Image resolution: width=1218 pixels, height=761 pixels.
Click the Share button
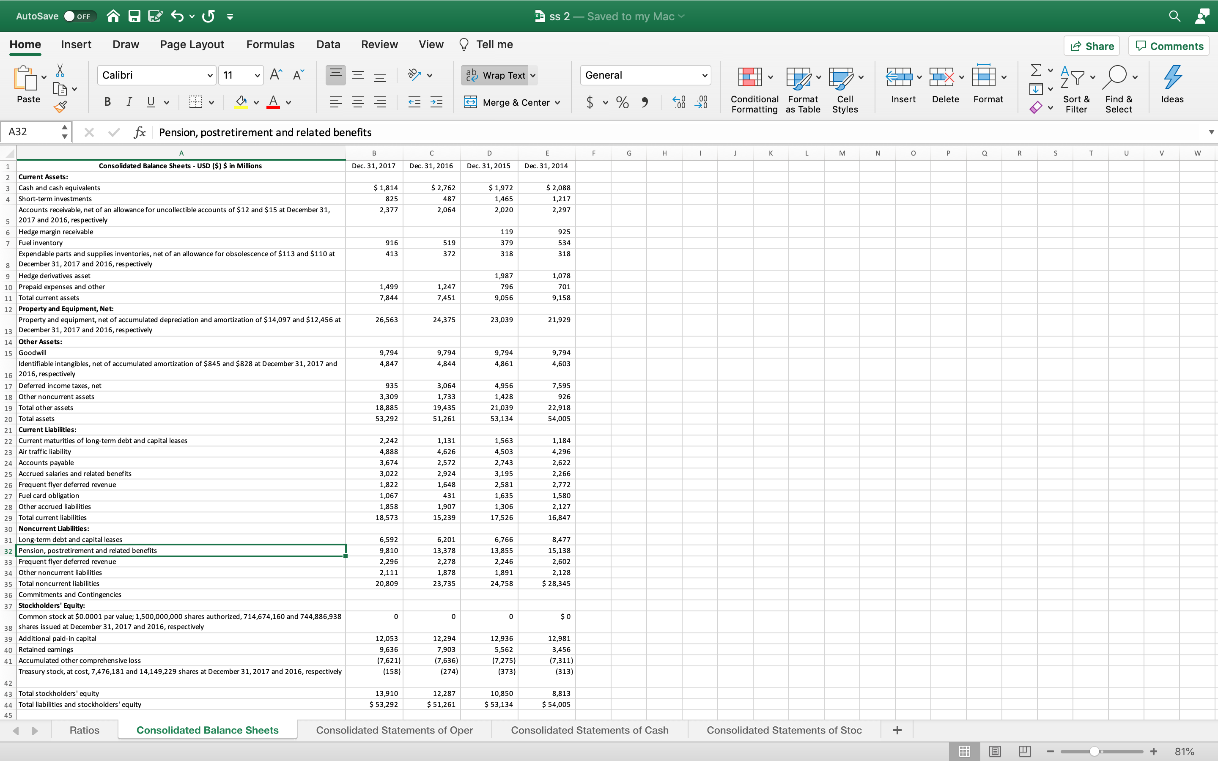(x=1092, y=45)
